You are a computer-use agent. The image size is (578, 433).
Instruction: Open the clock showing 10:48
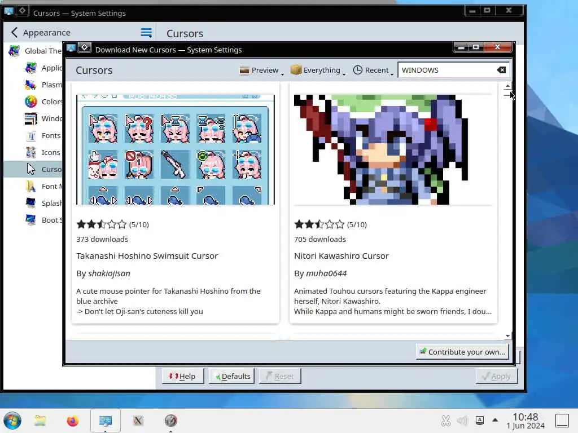[526, 421]
